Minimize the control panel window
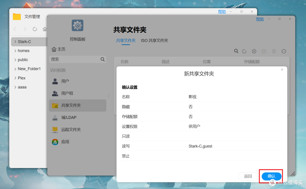The image size is (306, 189). pyautogui.click(x=269, y=19)
